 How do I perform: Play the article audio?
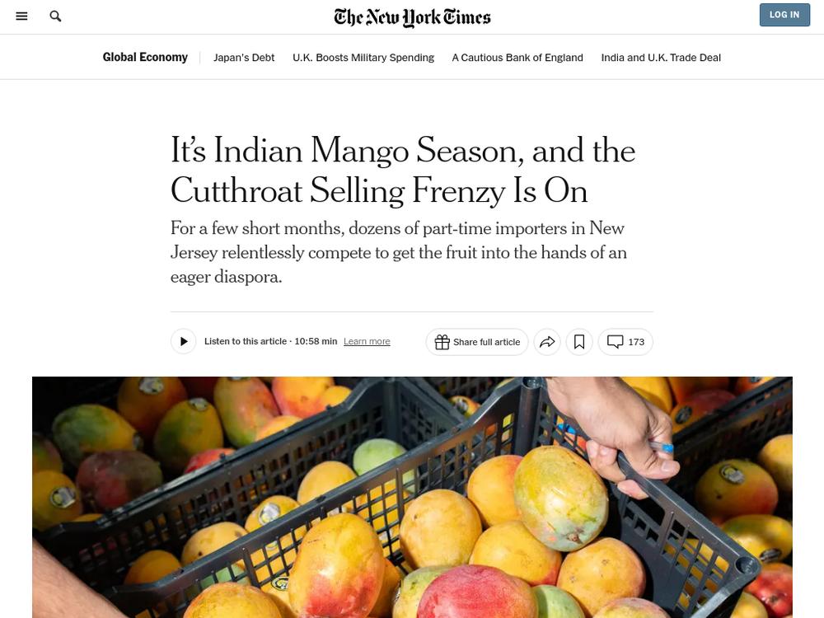coord(184,342)
